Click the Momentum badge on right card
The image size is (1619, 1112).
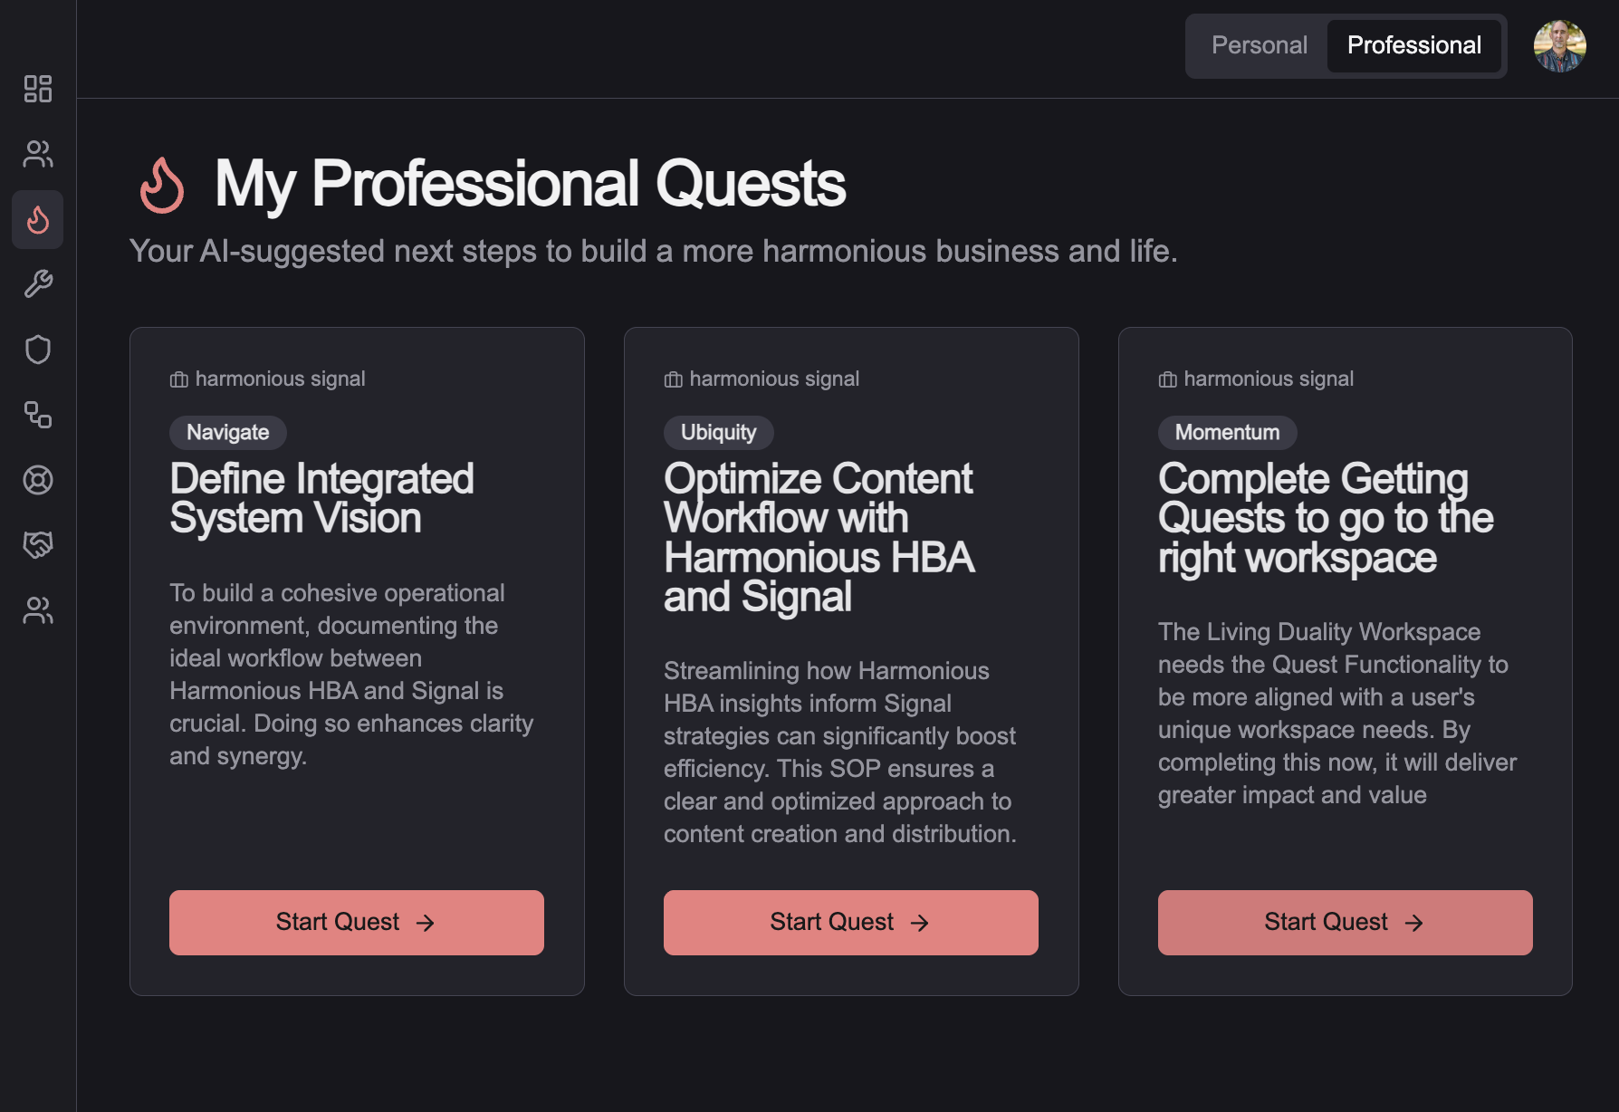pos(1227,432)
